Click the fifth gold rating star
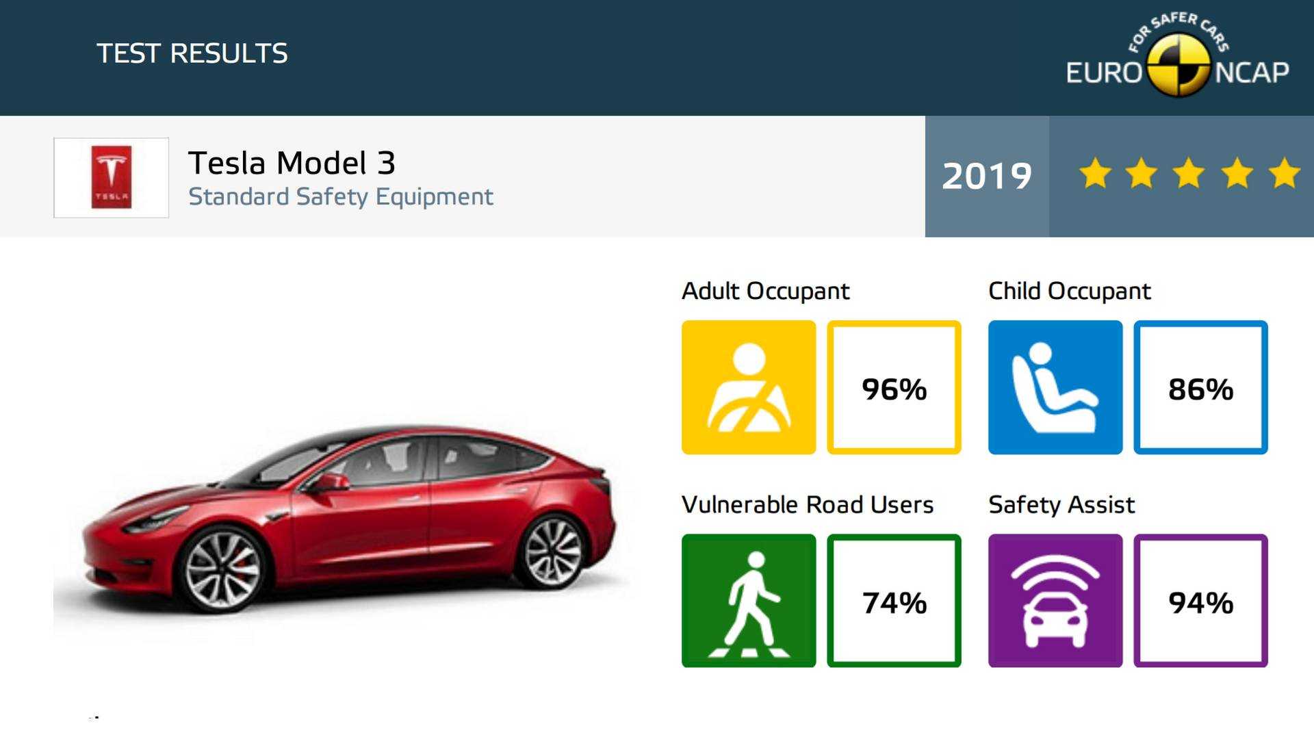This screenshot has width=1314, height=739. [x=1284, y=173]
